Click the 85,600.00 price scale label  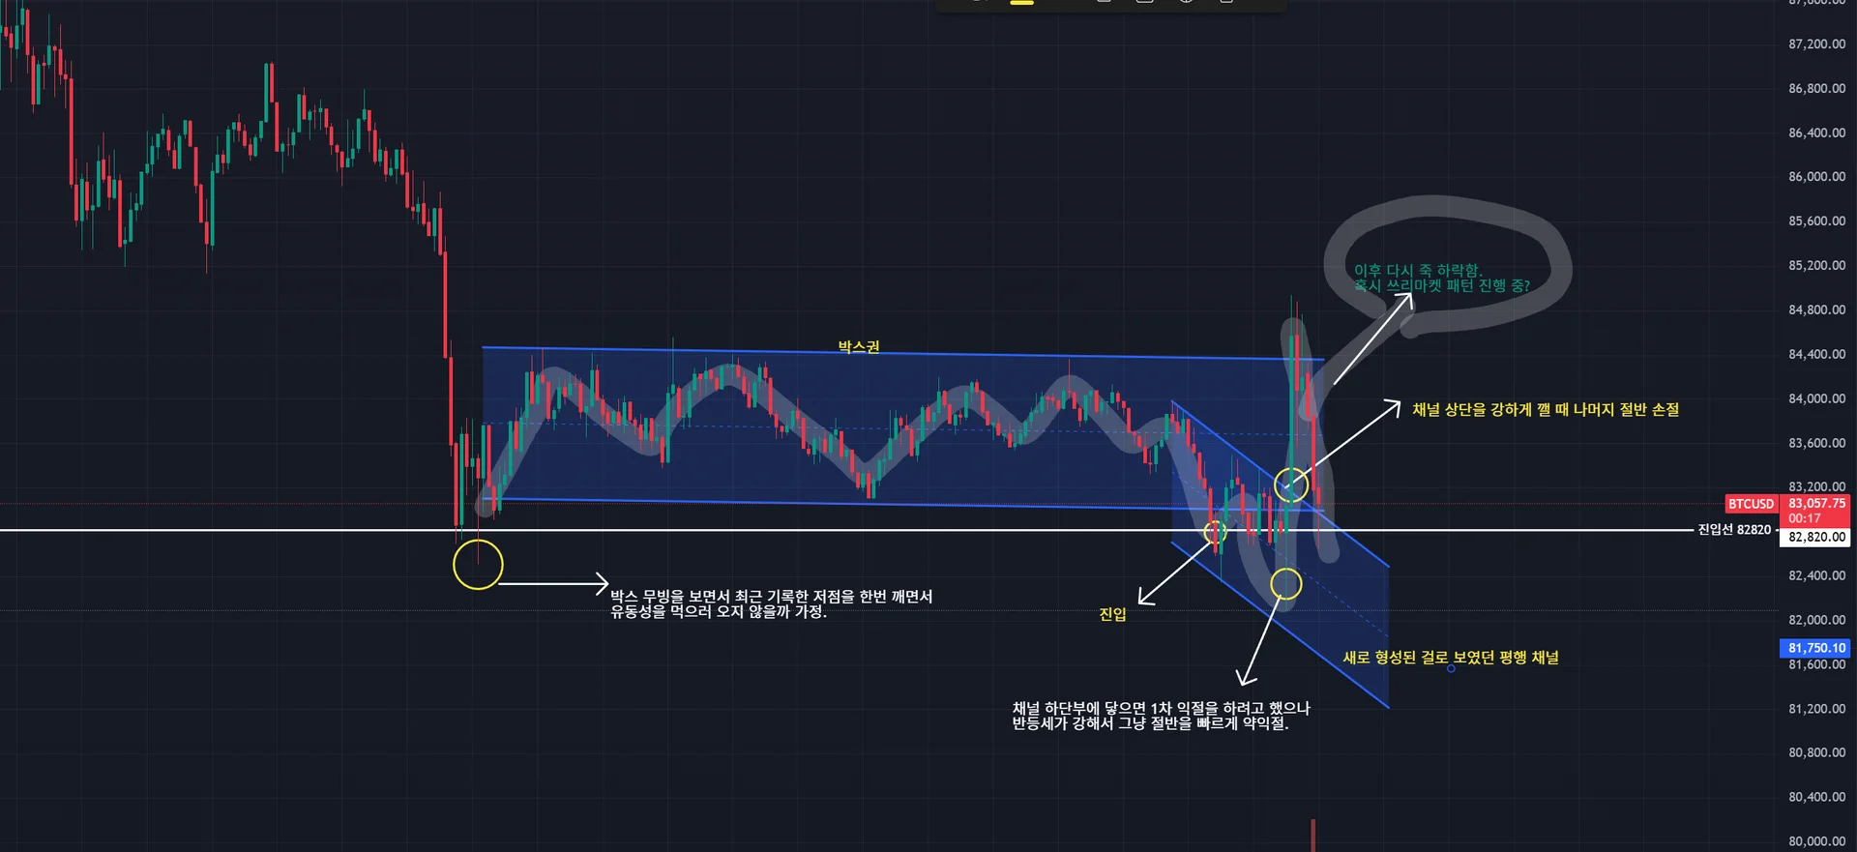click(1816, 221)
